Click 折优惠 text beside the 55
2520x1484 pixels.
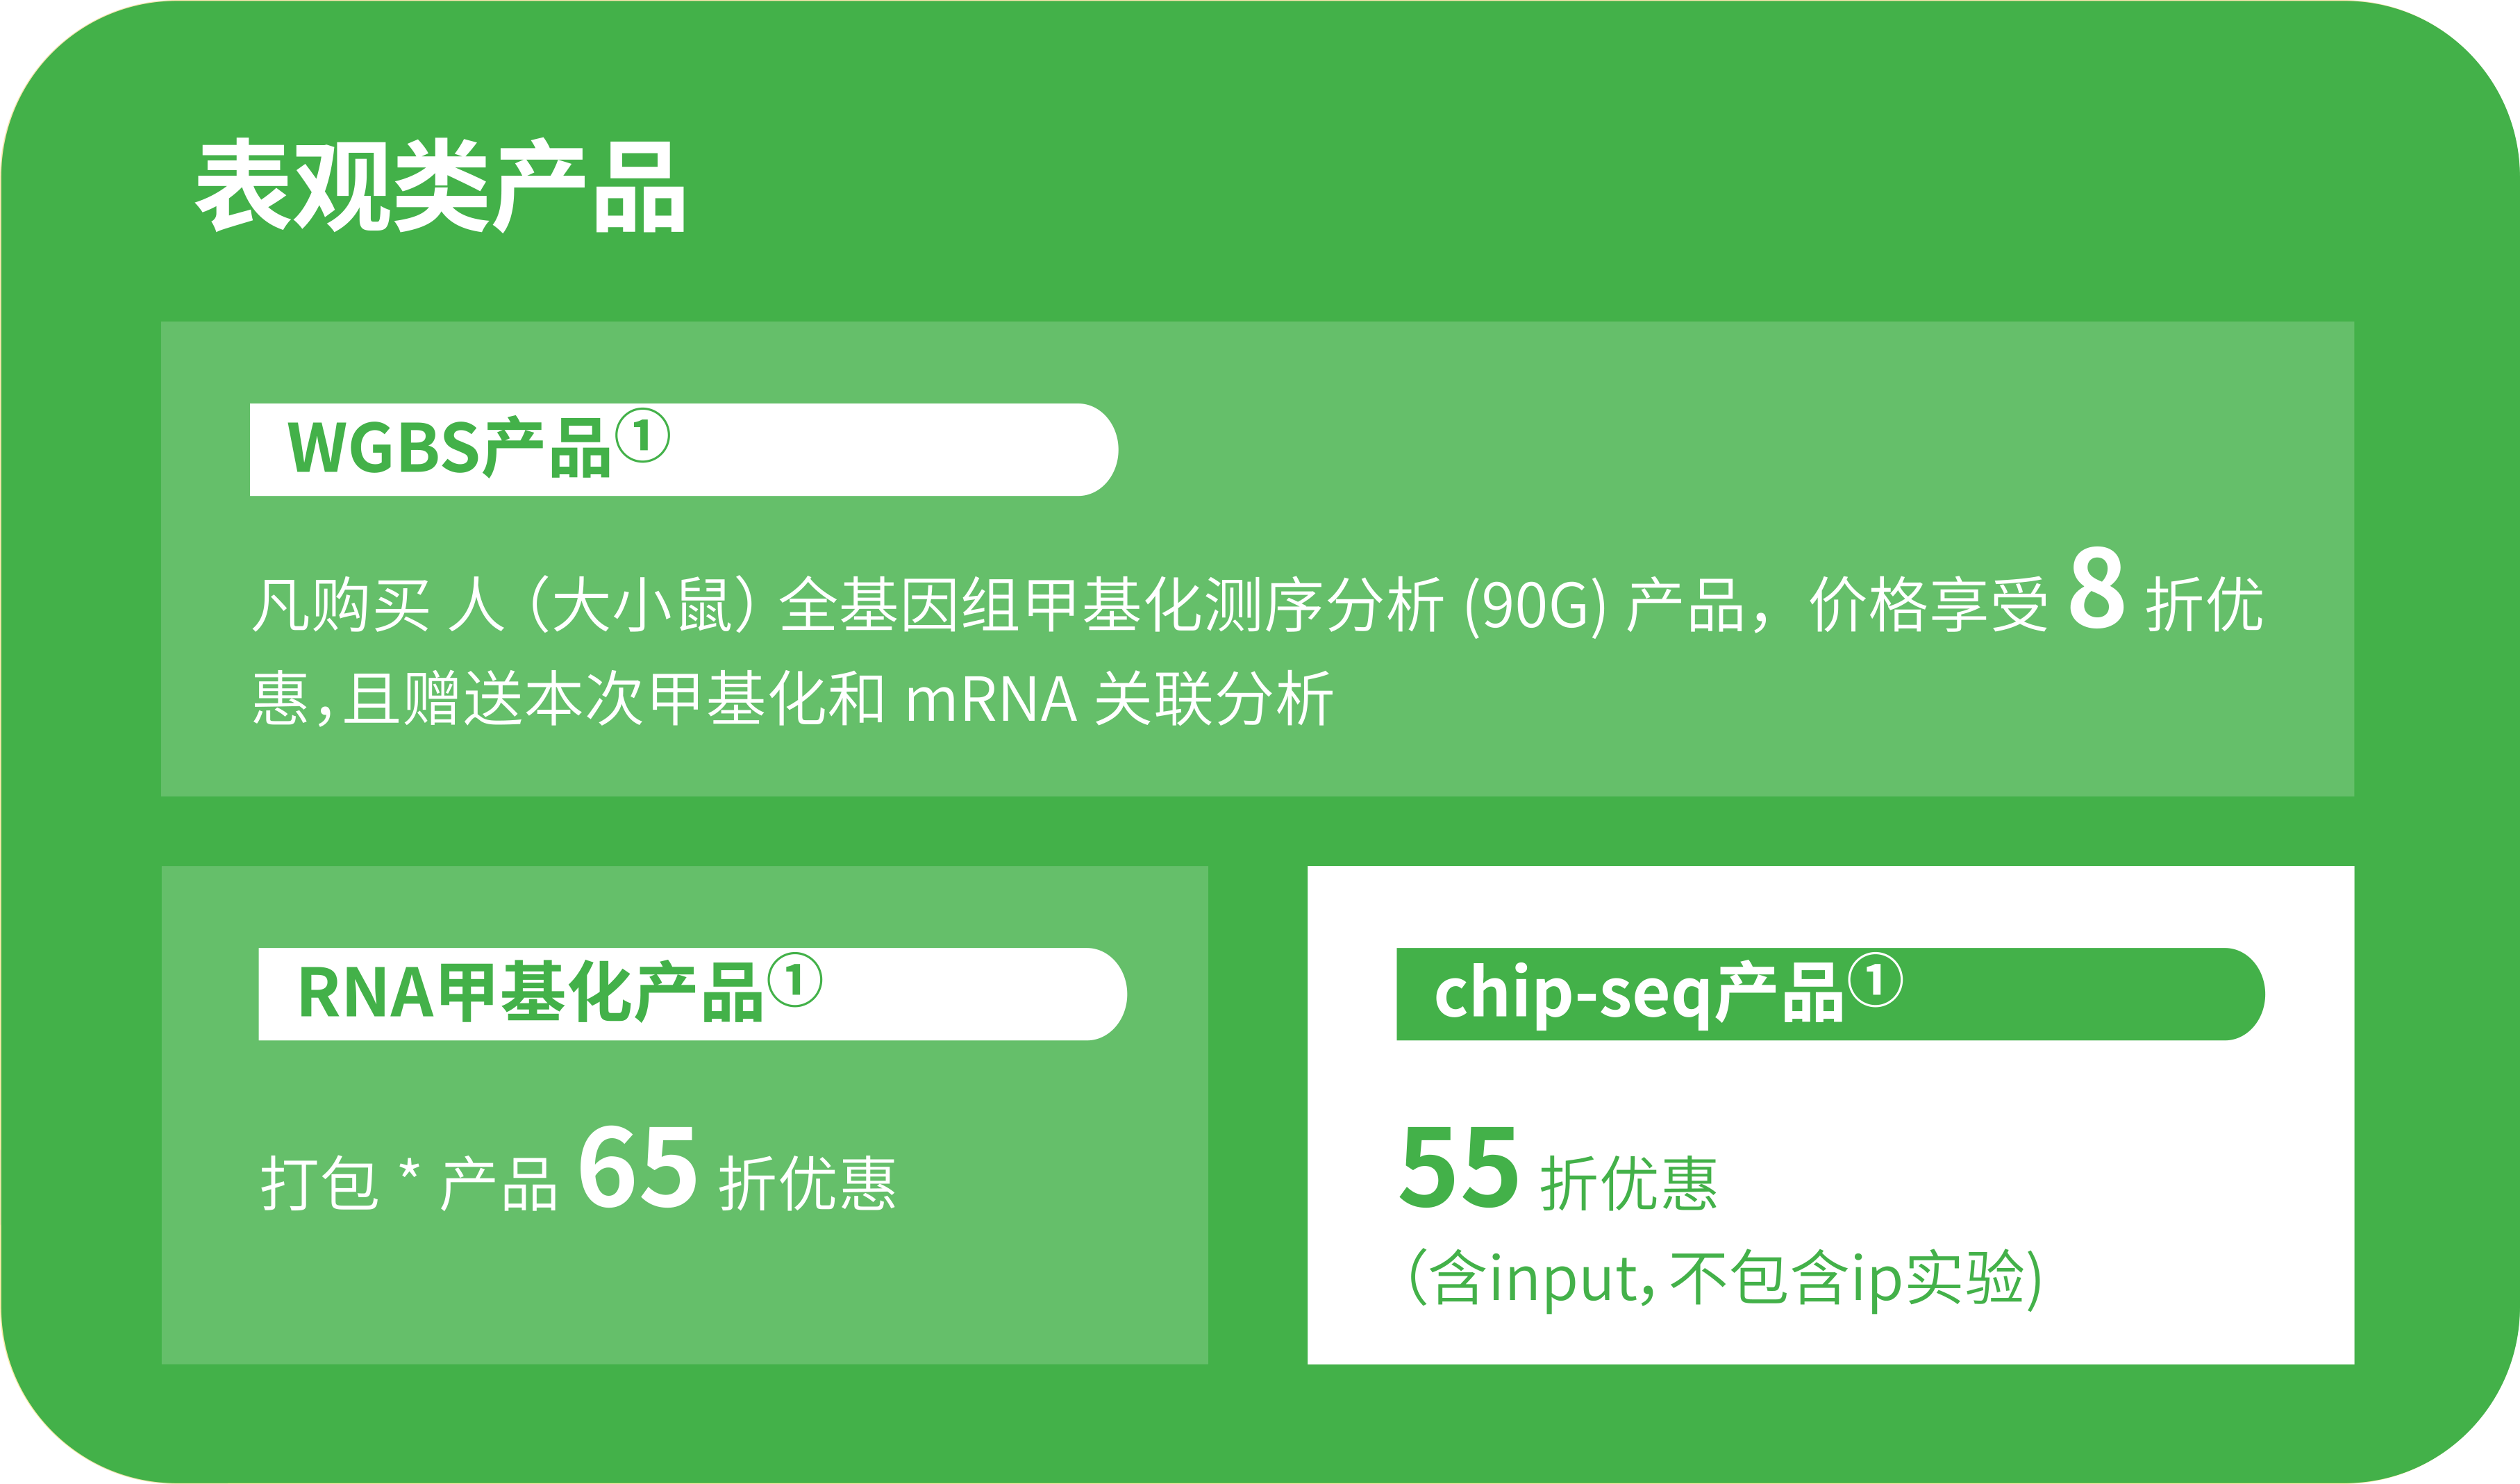click(x=1629, y=1184)
